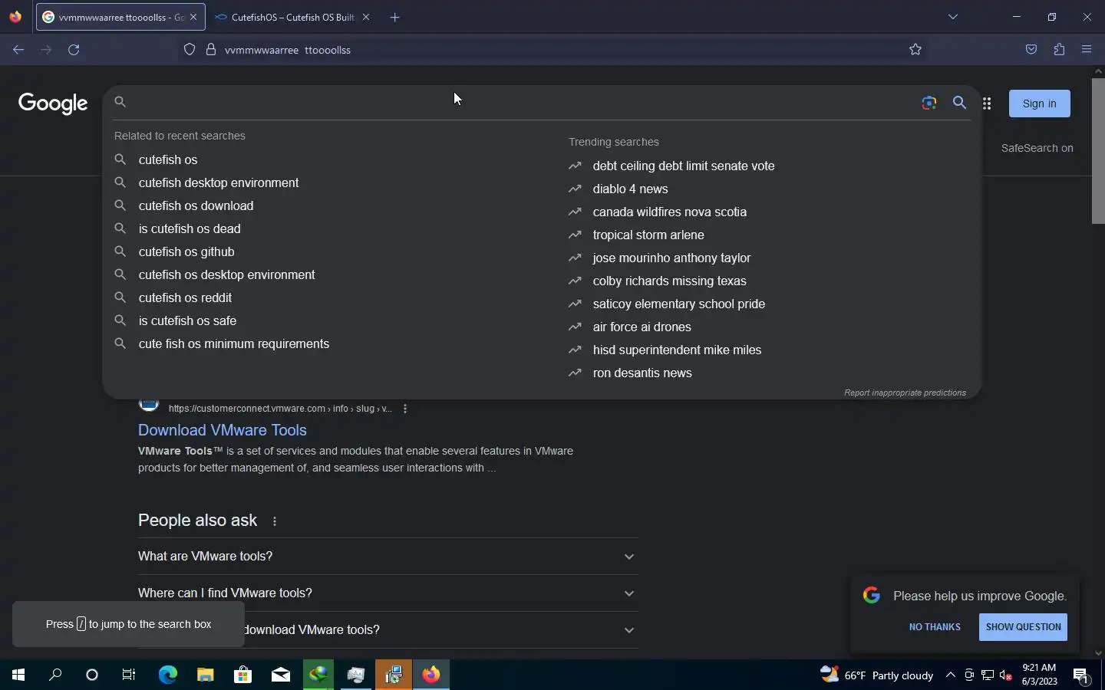1105x690 pixels.
Task: Open SafeSearch on settings
Action: tap(1037, 148)
